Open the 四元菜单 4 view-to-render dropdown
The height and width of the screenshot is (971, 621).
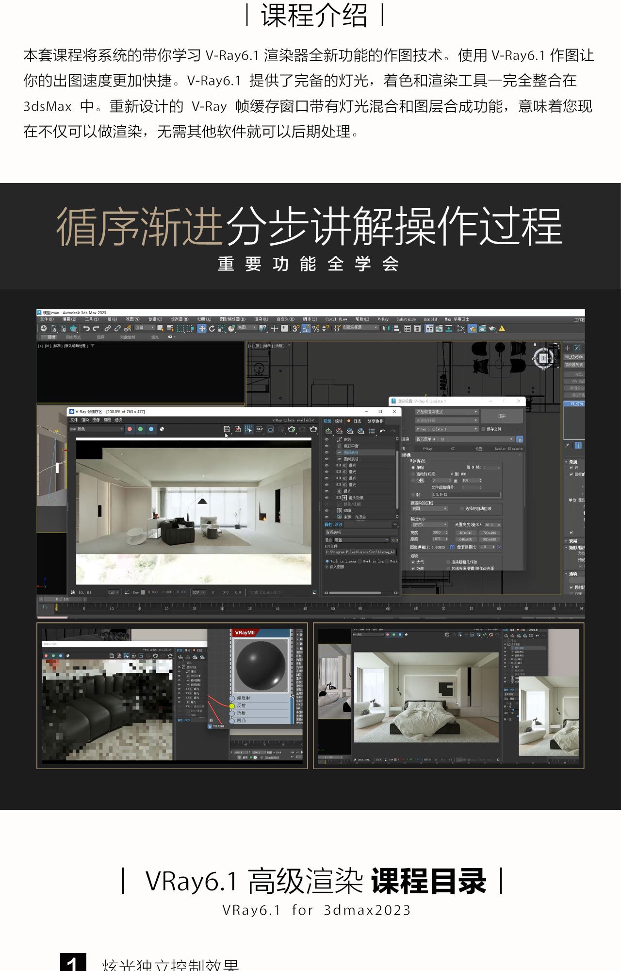(465, 439)
